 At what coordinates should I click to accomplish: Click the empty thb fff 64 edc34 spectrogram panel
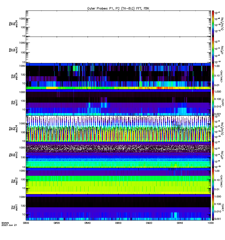118,24
